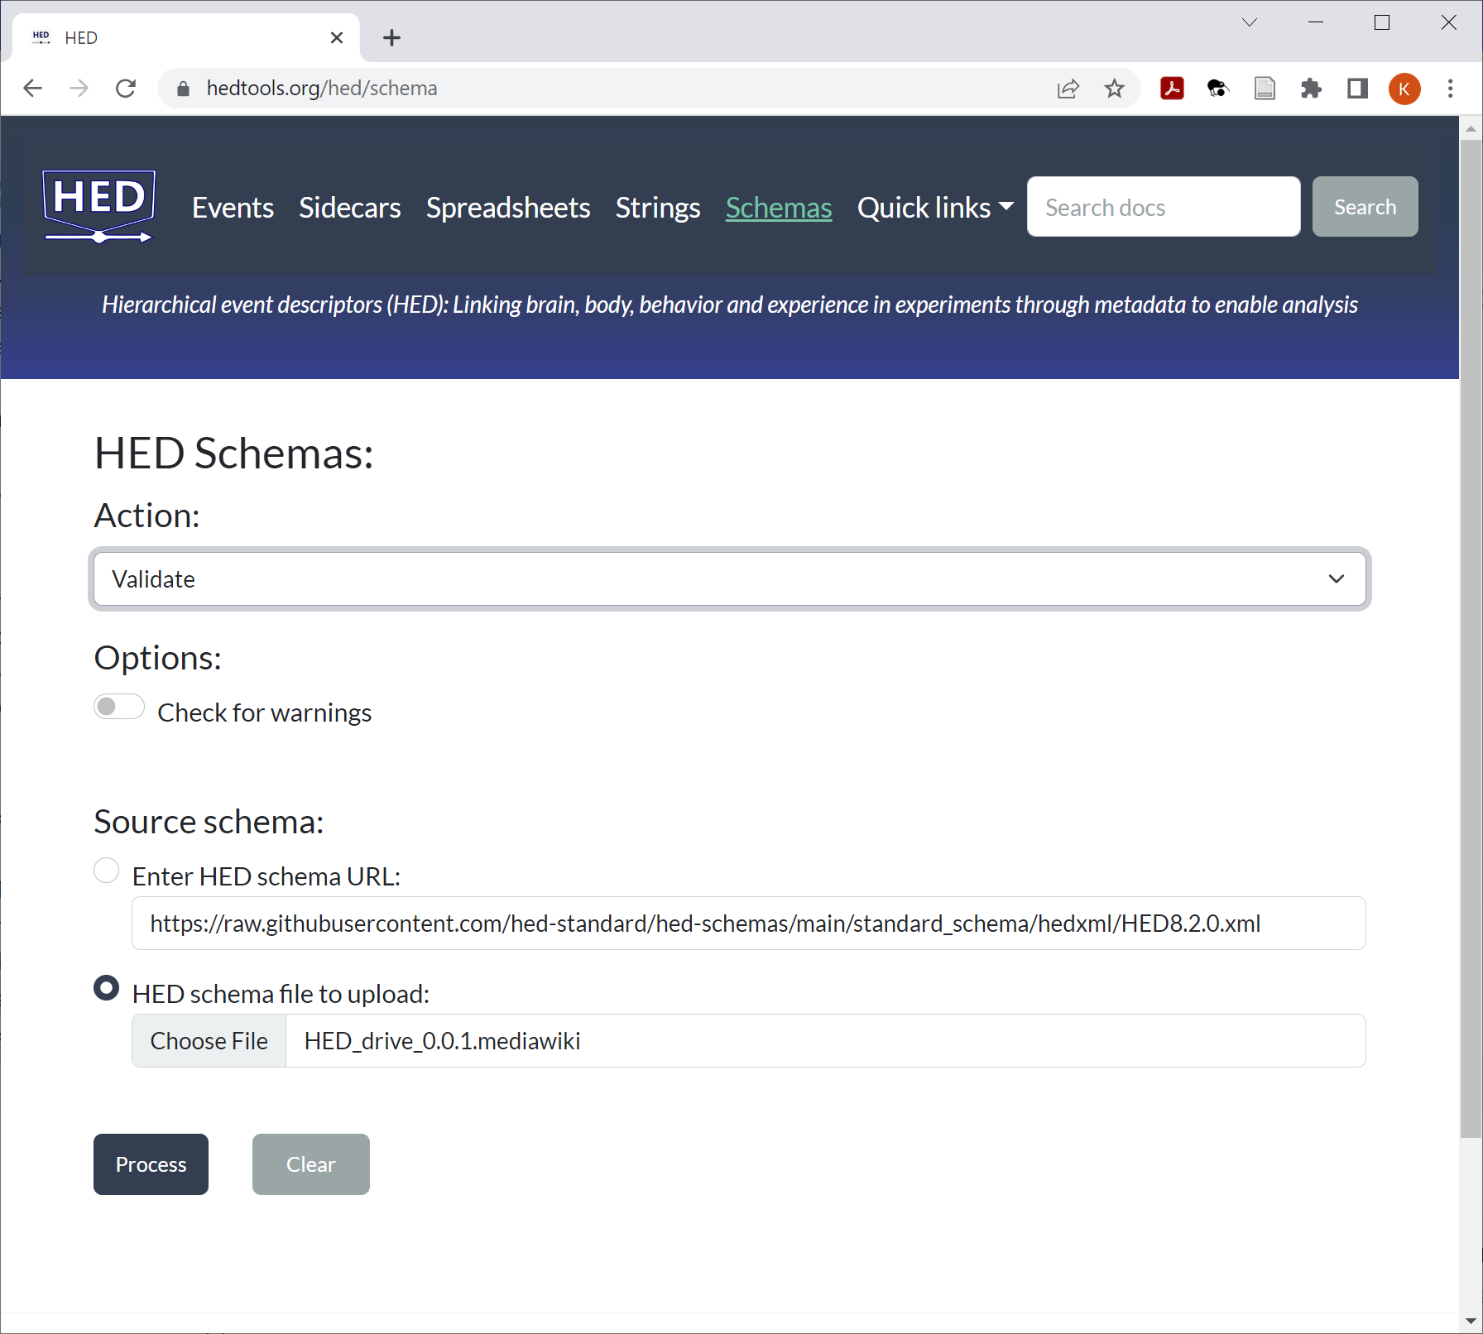The width and height of the screenshot is (1483, 1334).
Task: Click the HED logo icon
Action: pyautogui.click(x=98, y=207)
